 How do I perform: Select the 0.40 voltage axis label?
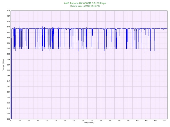point(8,87)
